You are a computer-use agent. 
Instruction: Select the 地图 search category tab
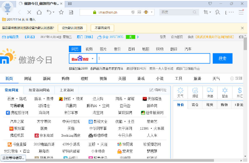pyautogui.click(x=146, y=49)
